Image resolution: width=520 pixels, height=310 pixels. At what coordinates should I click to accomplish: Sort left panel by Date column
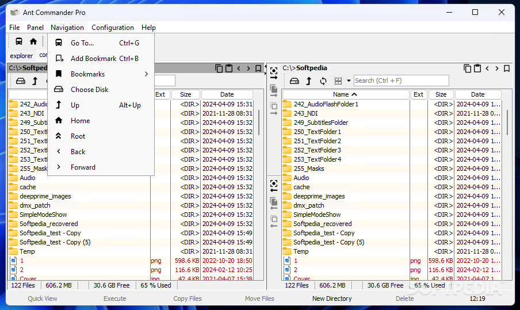(227, 94)
